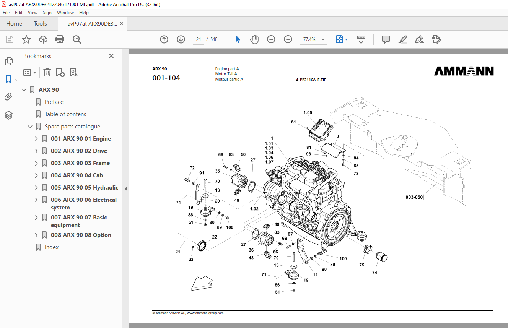508x328 pixels.
Task: Select the avP07at ARX90DE3 document tab
Action: click(x=92, y=24)
